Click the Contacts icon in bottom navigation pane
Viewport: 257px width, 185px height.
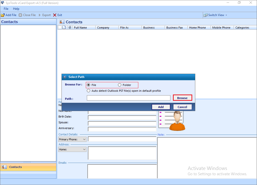(4, 167)
